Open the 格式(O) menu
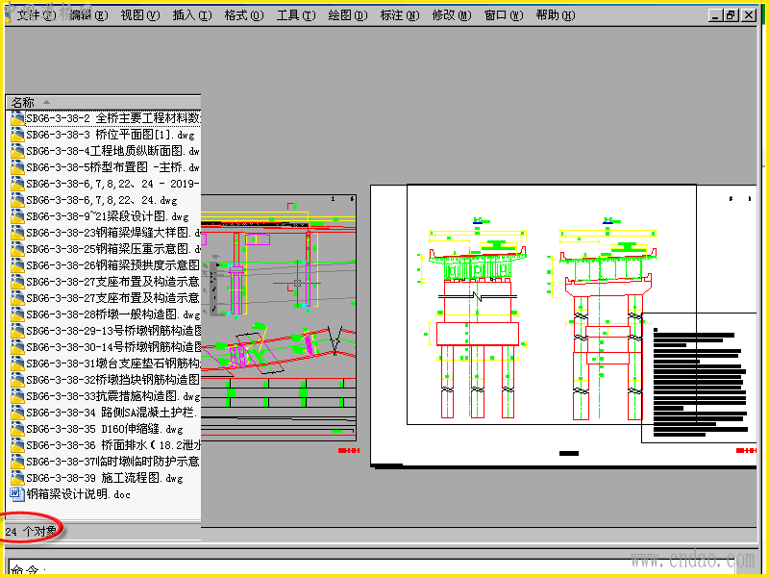769x577 pixels. tap(244, 15)
